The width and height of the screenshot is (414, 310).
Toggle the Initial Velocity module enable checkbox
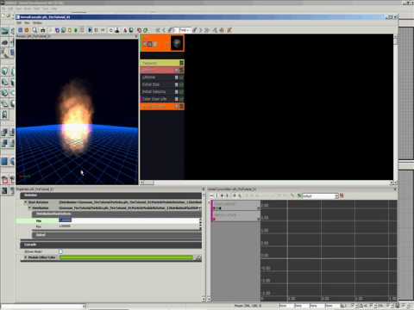pos(177,92)
